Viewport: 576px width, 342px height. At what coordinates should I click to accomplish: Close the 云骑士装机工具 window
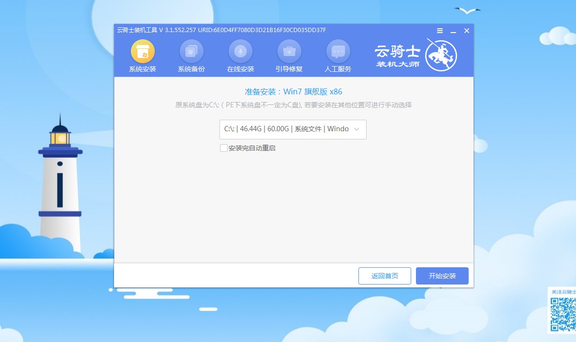(467, 31)
